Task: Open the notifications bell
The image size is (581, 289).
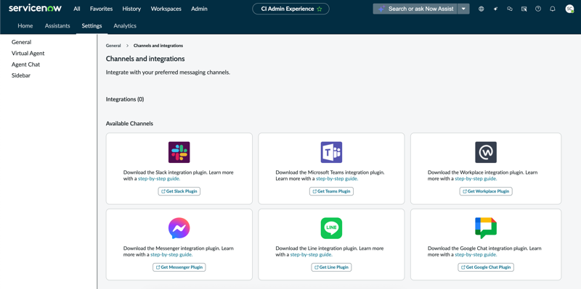Action: (553, 9)
